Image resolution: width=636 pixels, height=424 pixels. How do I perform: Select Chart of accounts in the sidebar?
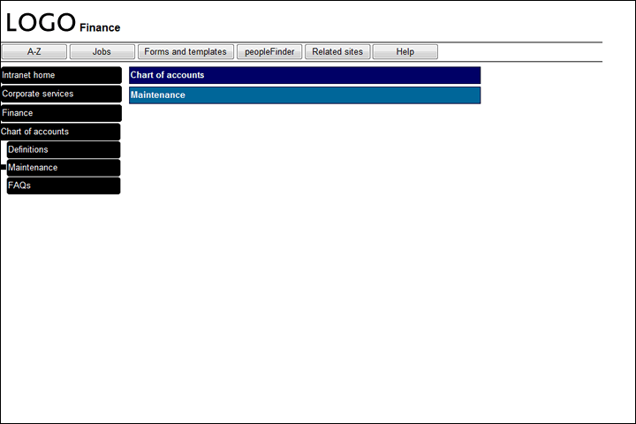click(60, 132)
